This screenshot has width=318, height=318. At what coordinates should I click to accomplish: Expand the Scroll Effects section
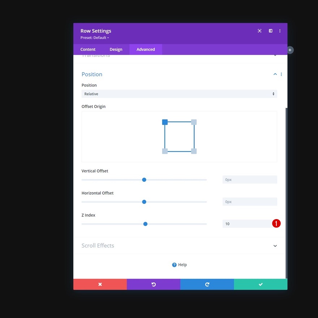pos(275,246)
